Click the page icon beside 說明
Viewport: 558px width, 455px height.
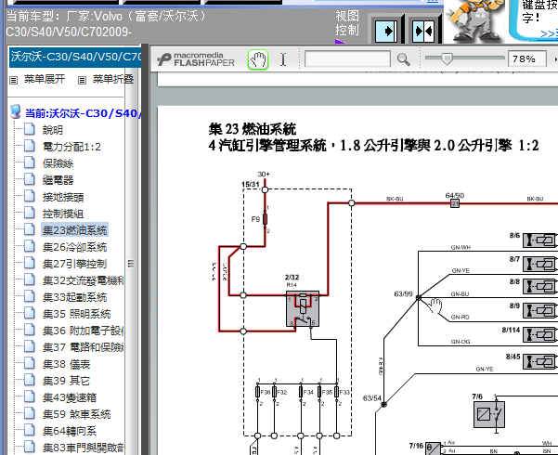pos(30,129)
